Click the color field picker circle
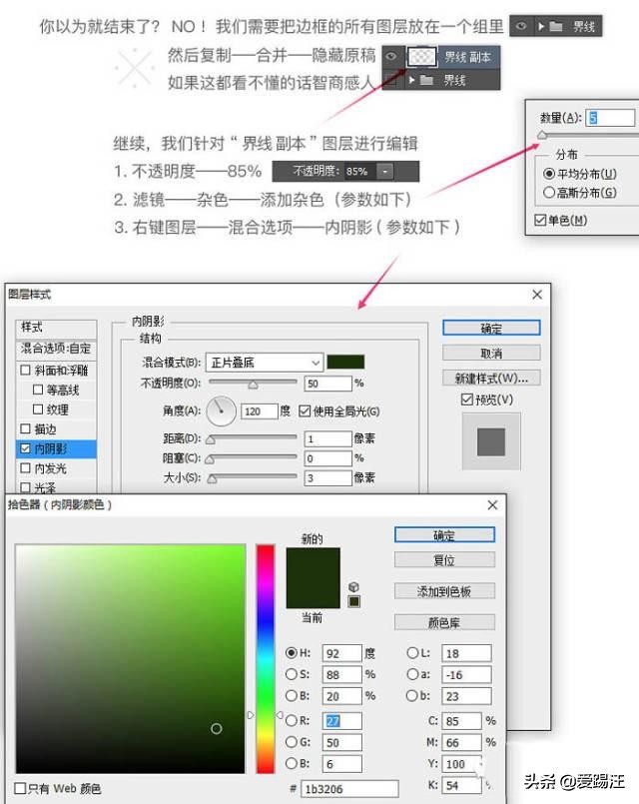 (217, 728)
